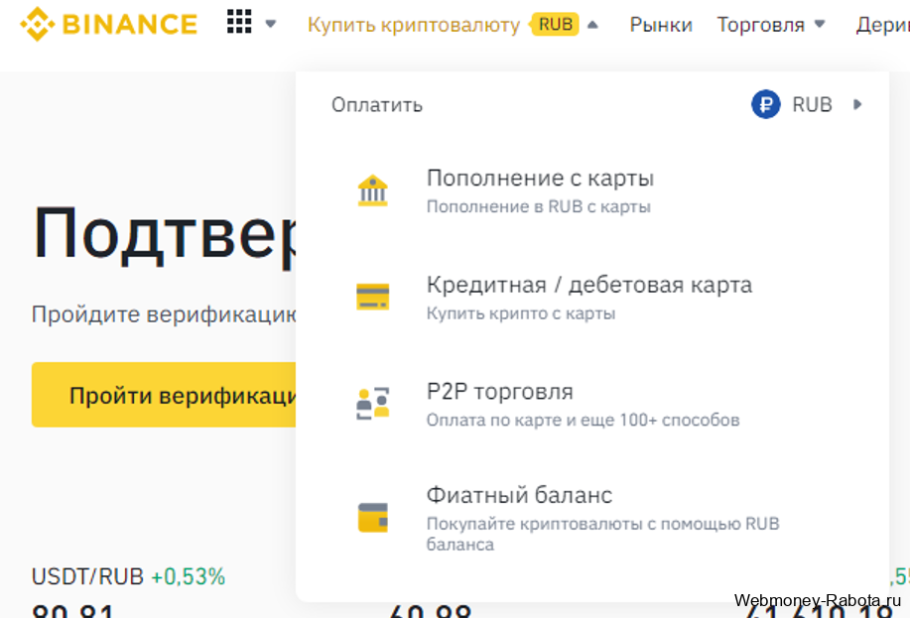
Task: Click Оплата по карте и еще 100+ способов text
Action: click(x=583, y=420)
